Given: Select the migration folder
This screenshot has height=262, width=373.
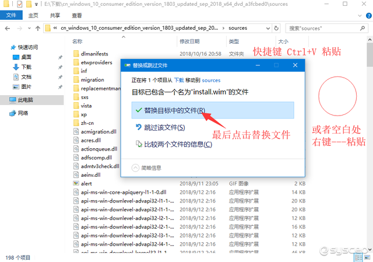Looking at the screenshot, I should pyautogui.click(x=92, y=80).
